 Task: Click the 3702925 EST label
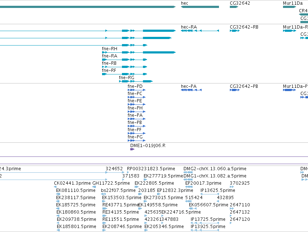click(240, 183)
